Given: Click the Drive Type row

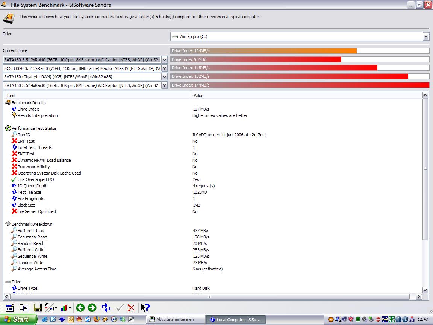Looking at the screenshot, I should coord(213,288).
